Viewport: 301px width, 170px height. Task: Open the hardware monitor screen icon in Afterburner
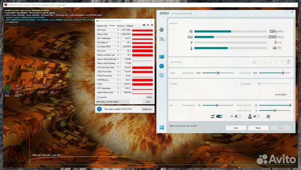162,57
